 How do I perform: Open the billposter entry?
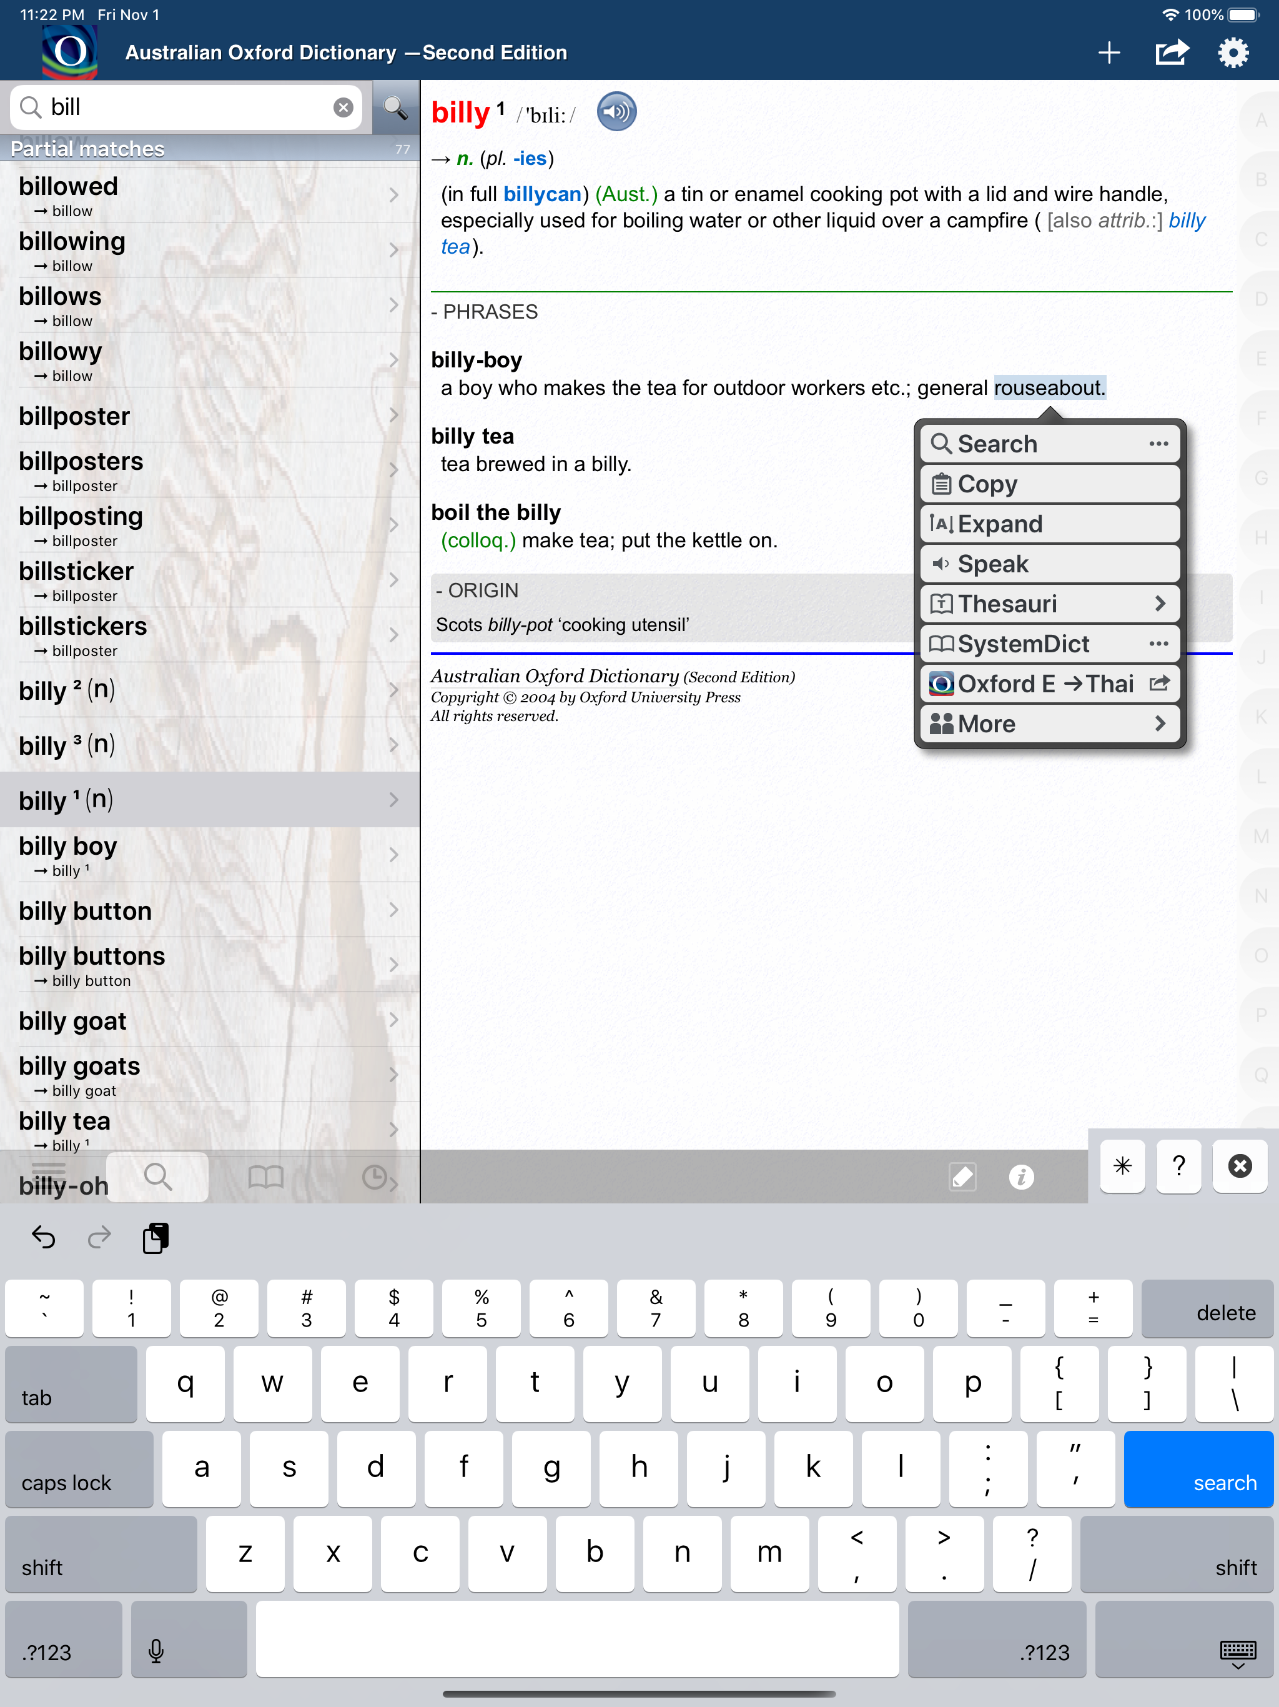pos(210,415)
